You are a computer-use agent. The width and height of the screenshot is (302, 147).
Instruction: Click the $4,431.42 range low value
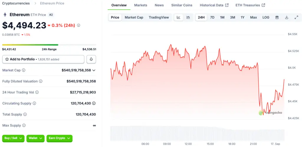coord(9,49)
